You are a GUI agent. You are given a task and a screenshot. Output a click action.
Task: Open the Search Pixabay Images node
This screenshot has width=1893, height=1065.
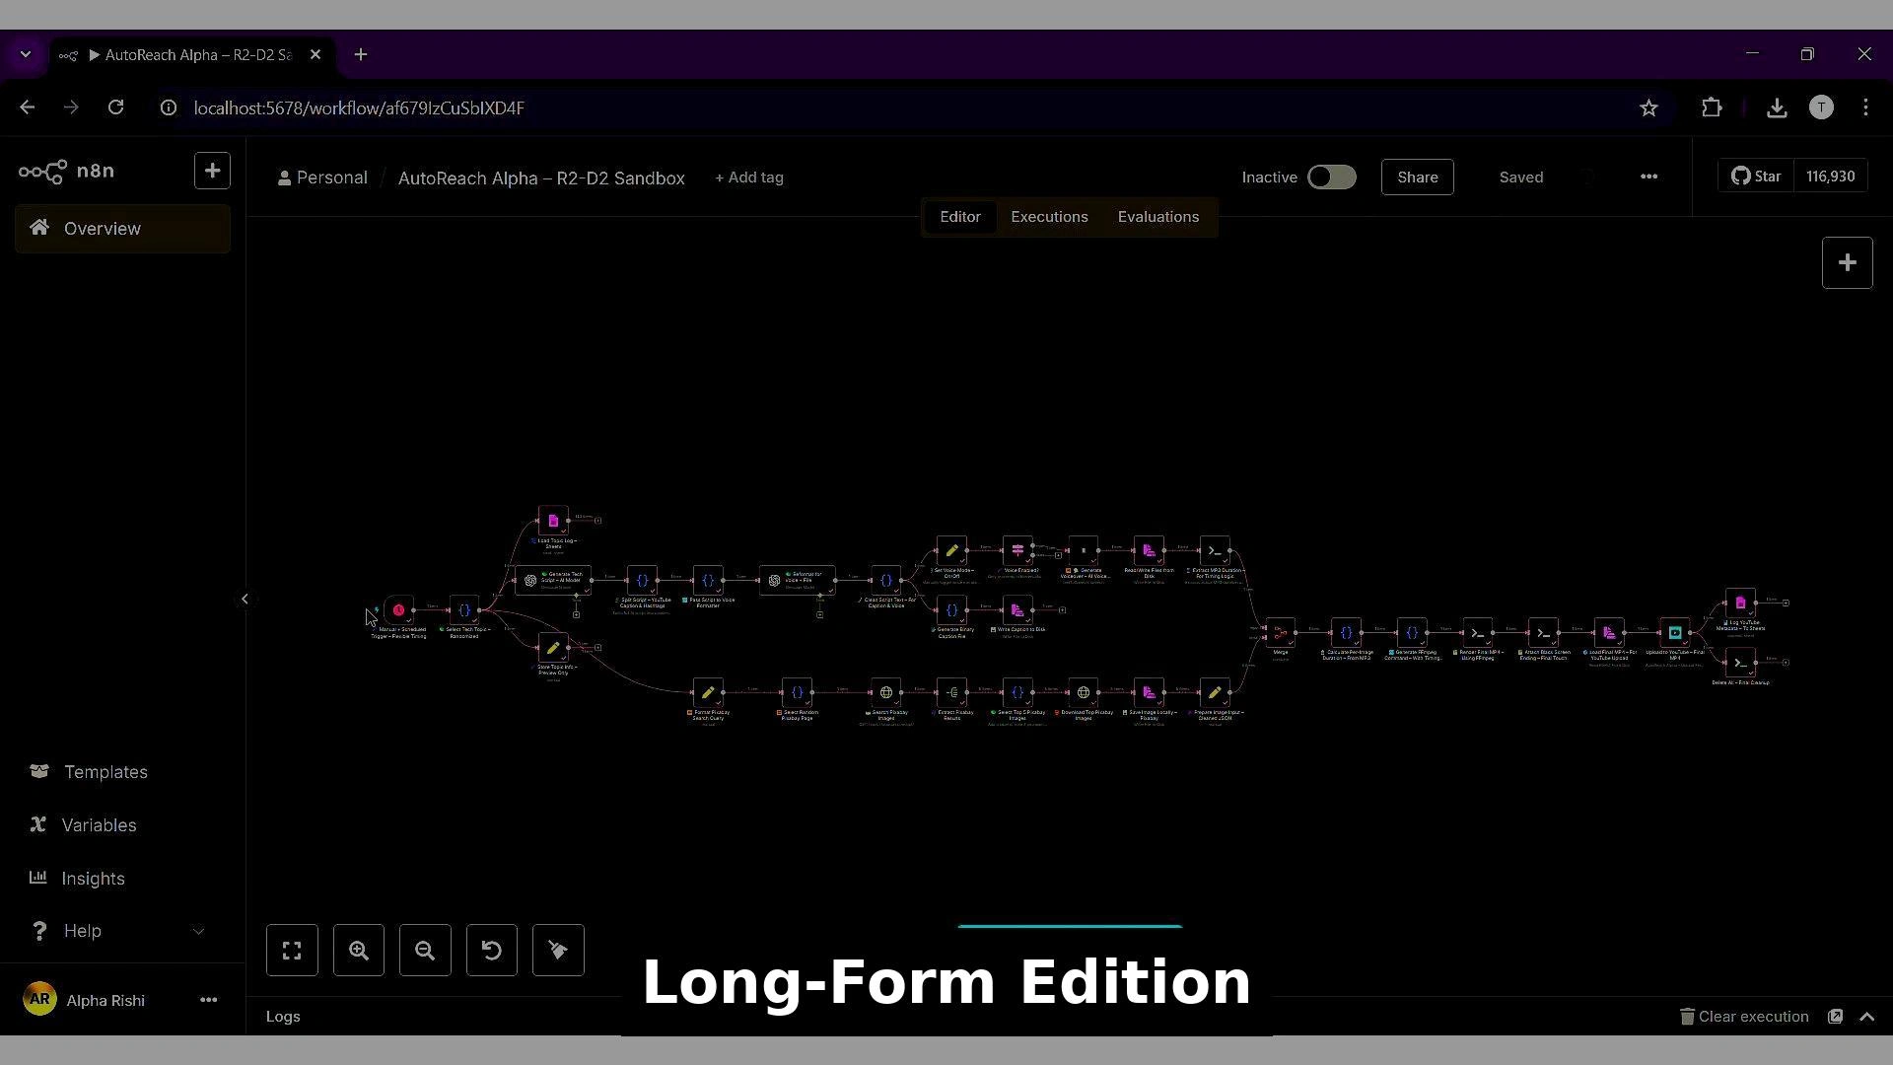(x=885, y=692)
